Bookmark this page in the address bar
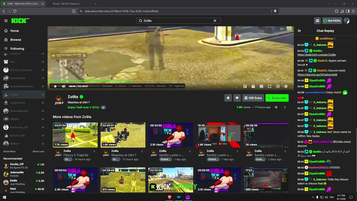 [x=74, y=11]
